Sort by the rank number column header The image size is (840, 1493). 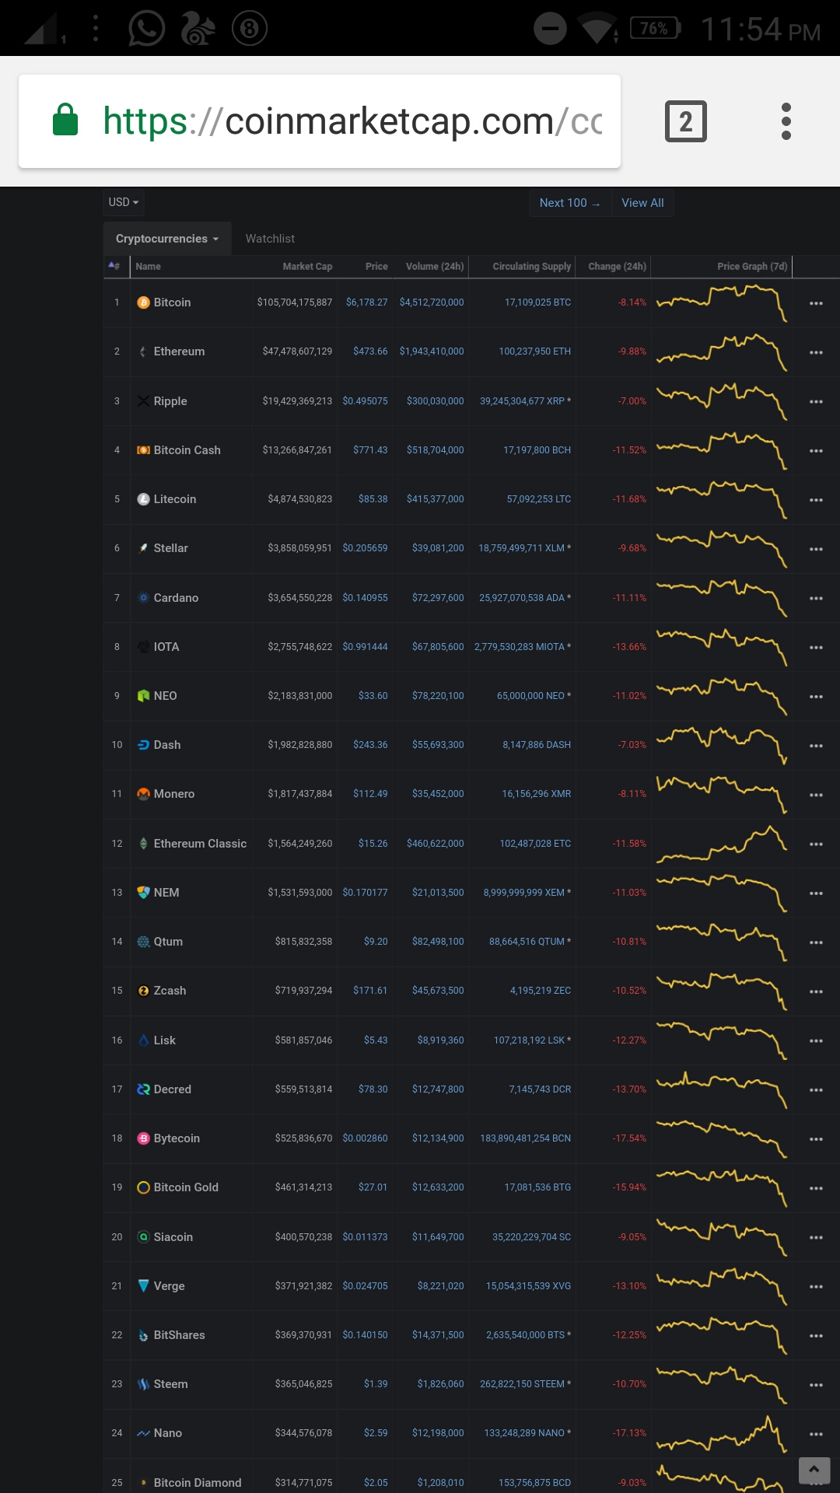click(114, 266)
